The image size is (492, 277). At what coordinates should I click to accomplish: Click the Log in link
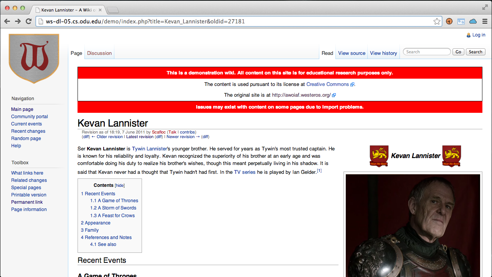point(479,35)
